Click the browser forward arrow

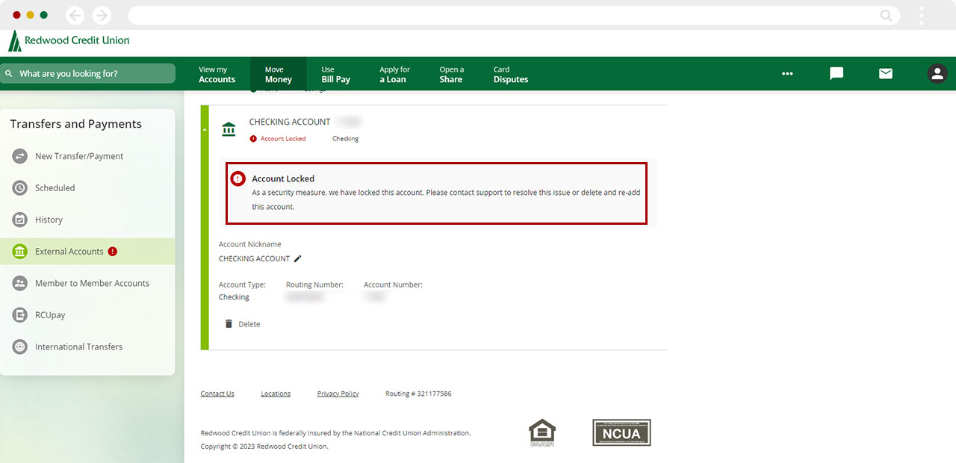(x=102, y=15)
